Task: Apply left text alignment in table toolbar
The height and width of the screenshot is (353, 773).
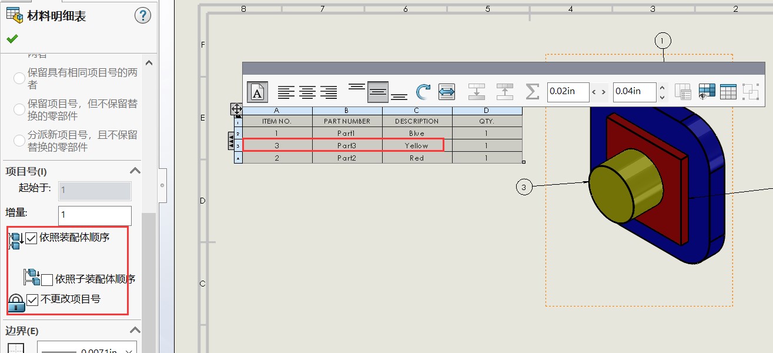Action: point(286,92)
